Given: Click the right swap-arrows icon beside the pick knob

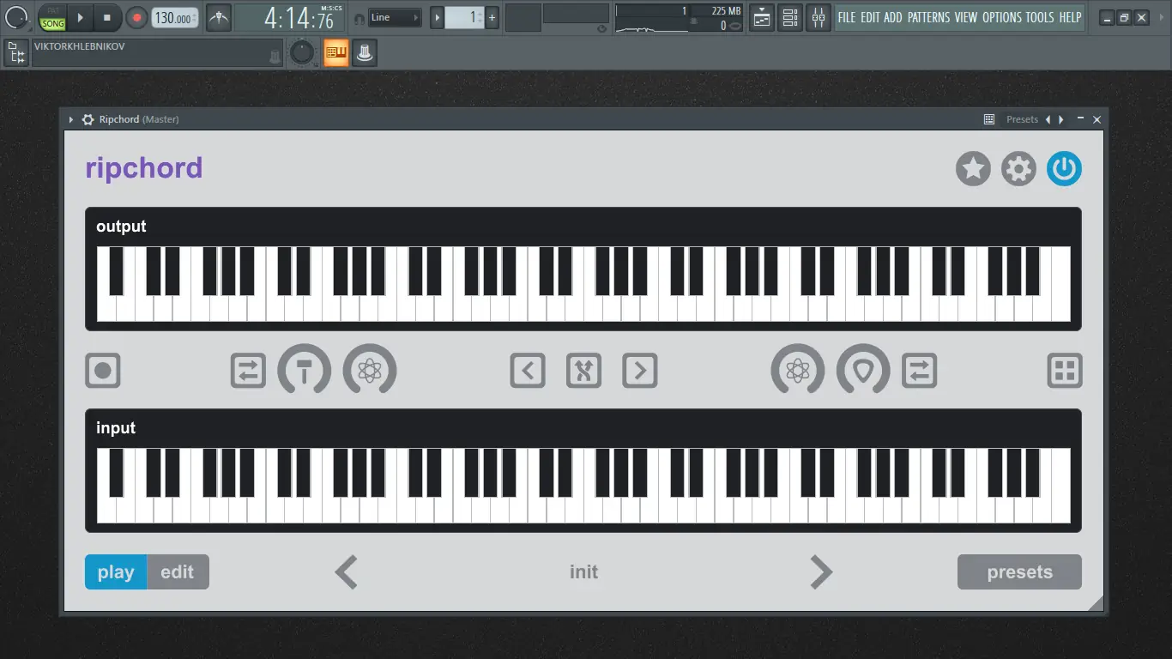Looking at the screenshot, I should pos(919,371).
